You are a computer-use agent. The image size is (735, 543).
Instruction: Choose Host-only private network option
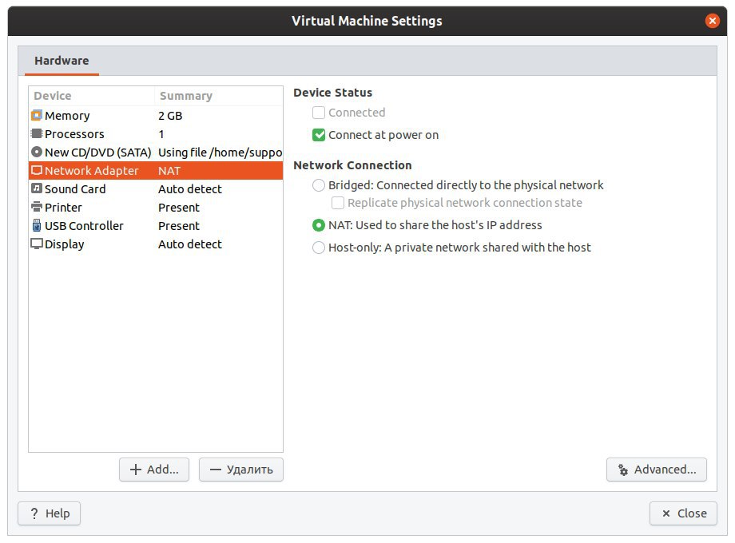pyautogui.click(x=319, y=248)
